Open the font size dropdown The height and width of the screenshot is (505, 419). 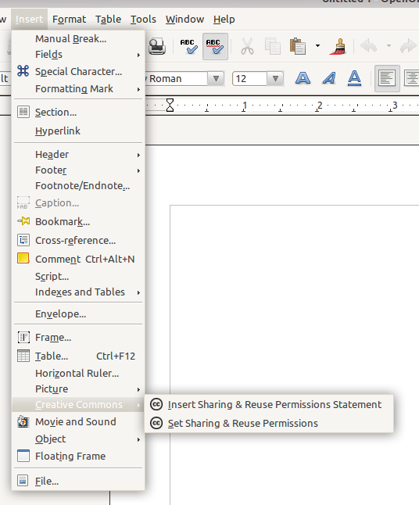coord(275,79)
